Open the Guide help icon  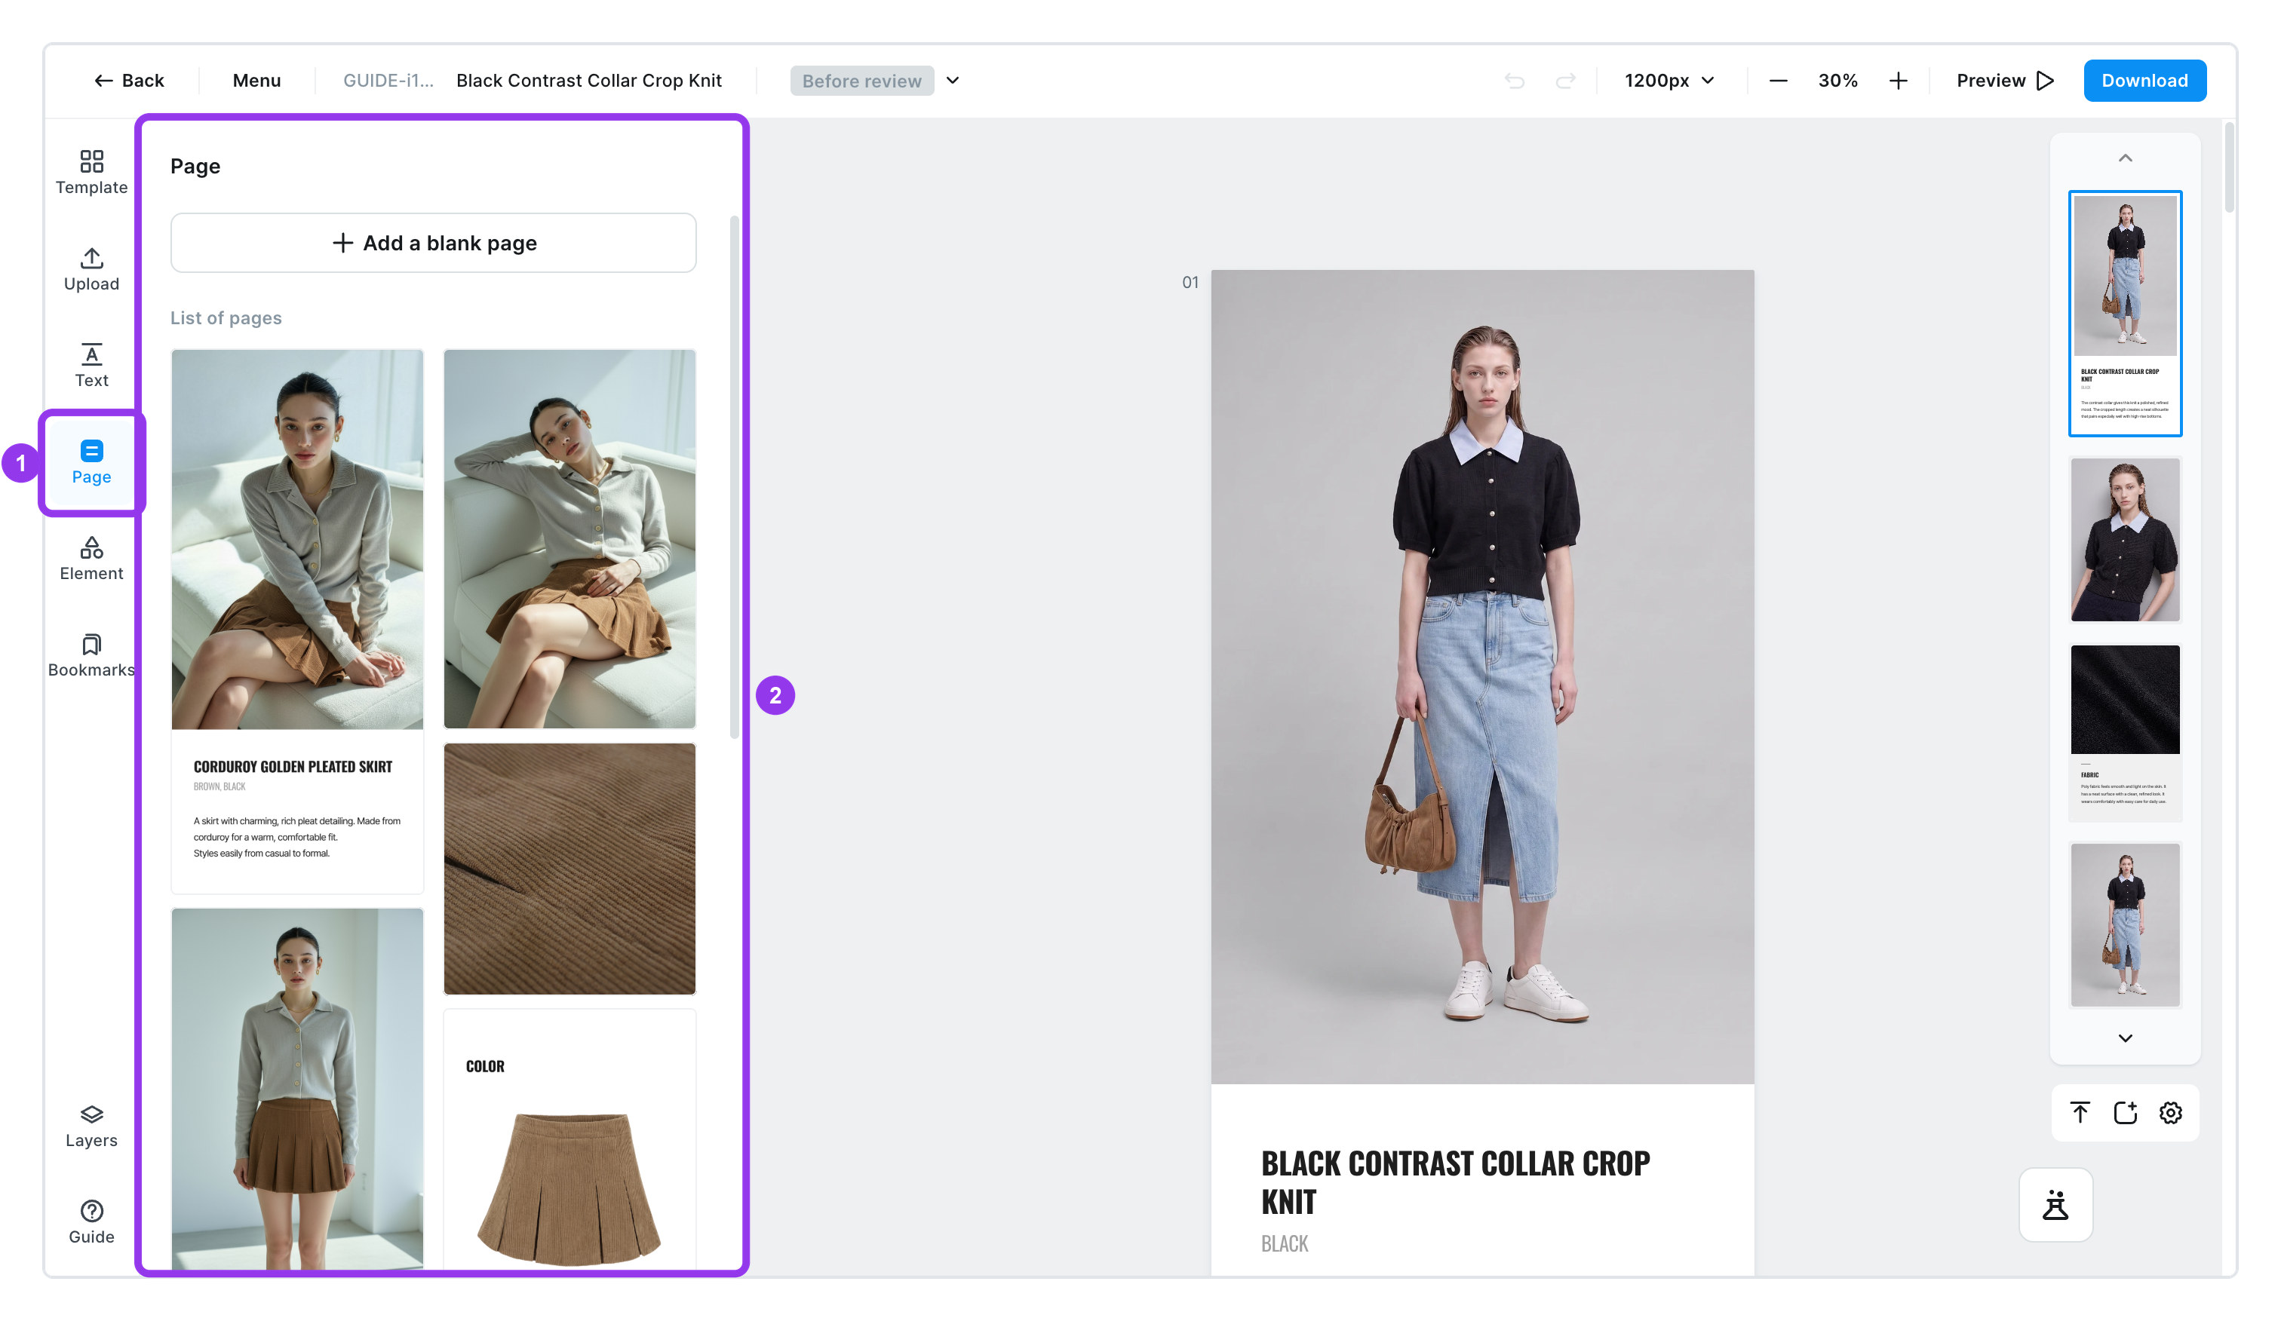tap(91, 1222)
